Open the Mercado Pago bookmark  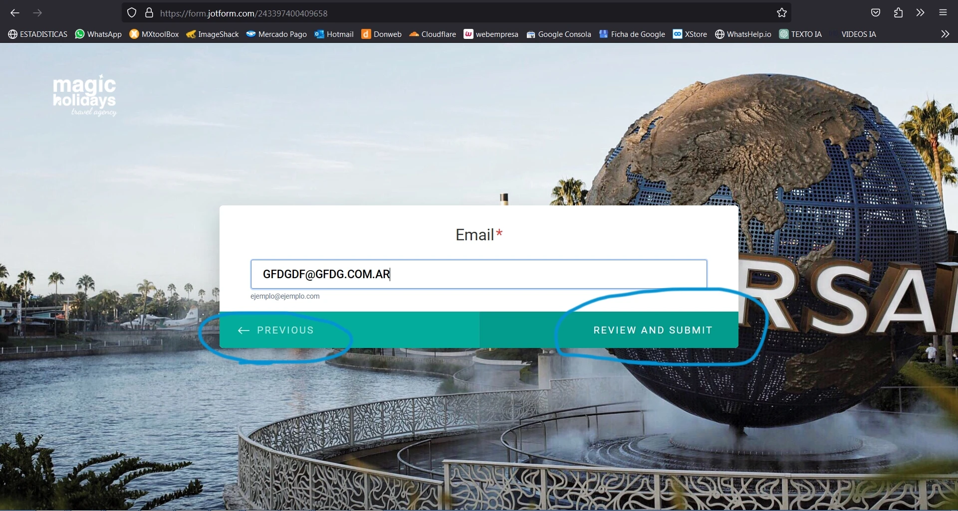click(276, 34)
